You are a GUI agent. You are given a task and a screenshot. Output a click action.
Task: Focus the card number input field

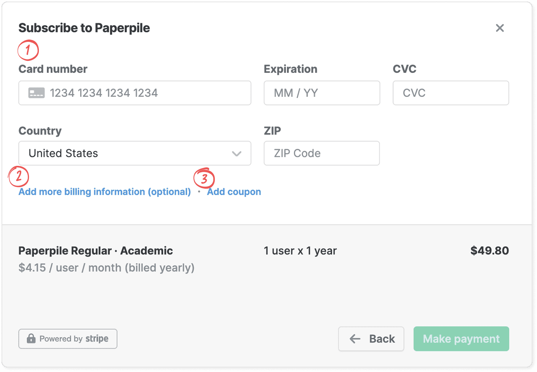(x=145, y=93)
